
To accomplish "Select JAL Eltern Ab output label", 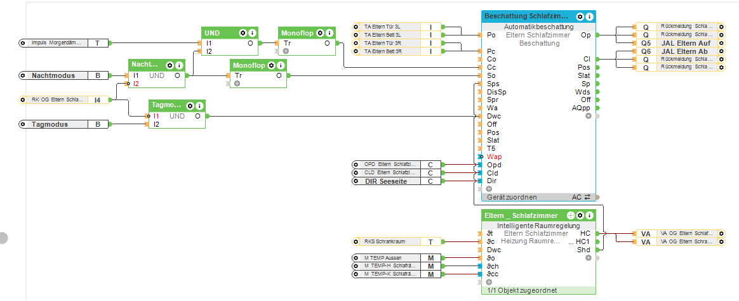I will tap(685, 51).
